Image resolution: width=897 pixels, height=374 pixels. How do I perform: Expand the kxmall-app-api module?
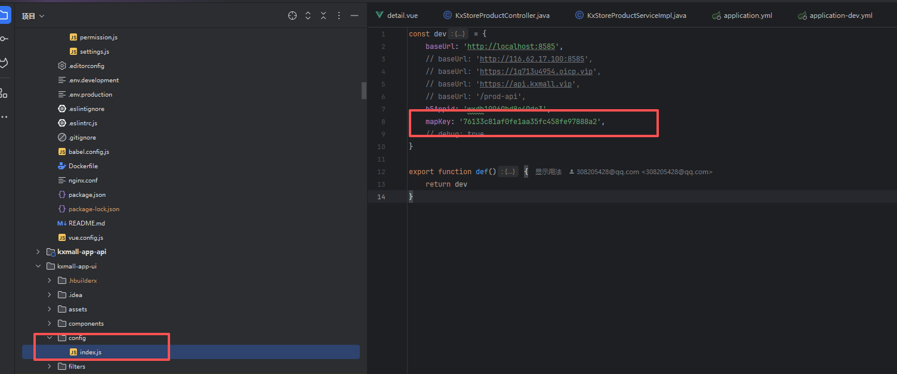(38, 252)
